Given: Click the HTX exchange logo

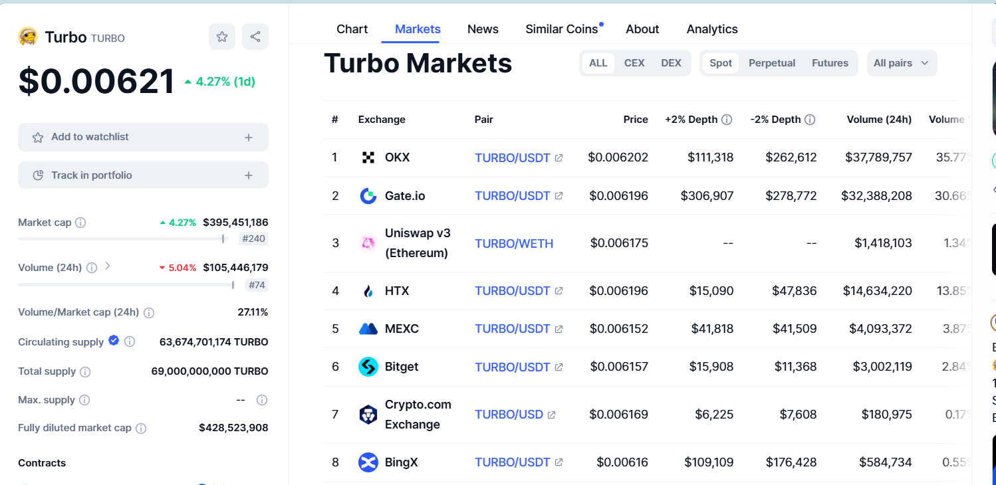Looking at the screenshot, I should point(368,291).
